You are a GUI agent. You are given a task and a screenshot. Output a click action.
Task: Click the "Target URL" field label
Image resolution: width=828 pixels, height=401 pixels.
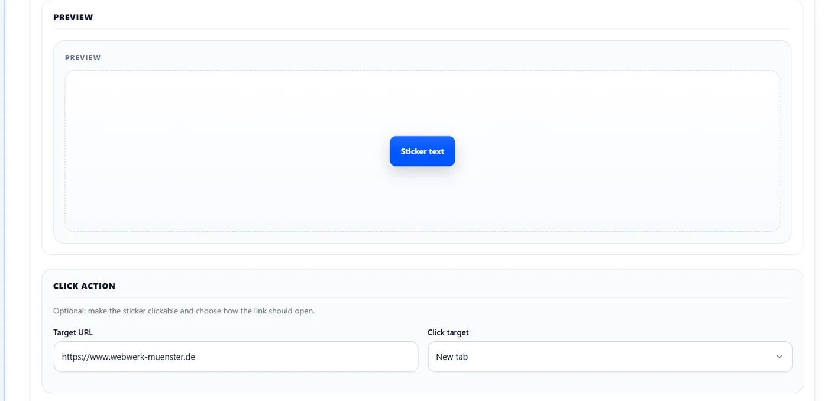point(73,332)
